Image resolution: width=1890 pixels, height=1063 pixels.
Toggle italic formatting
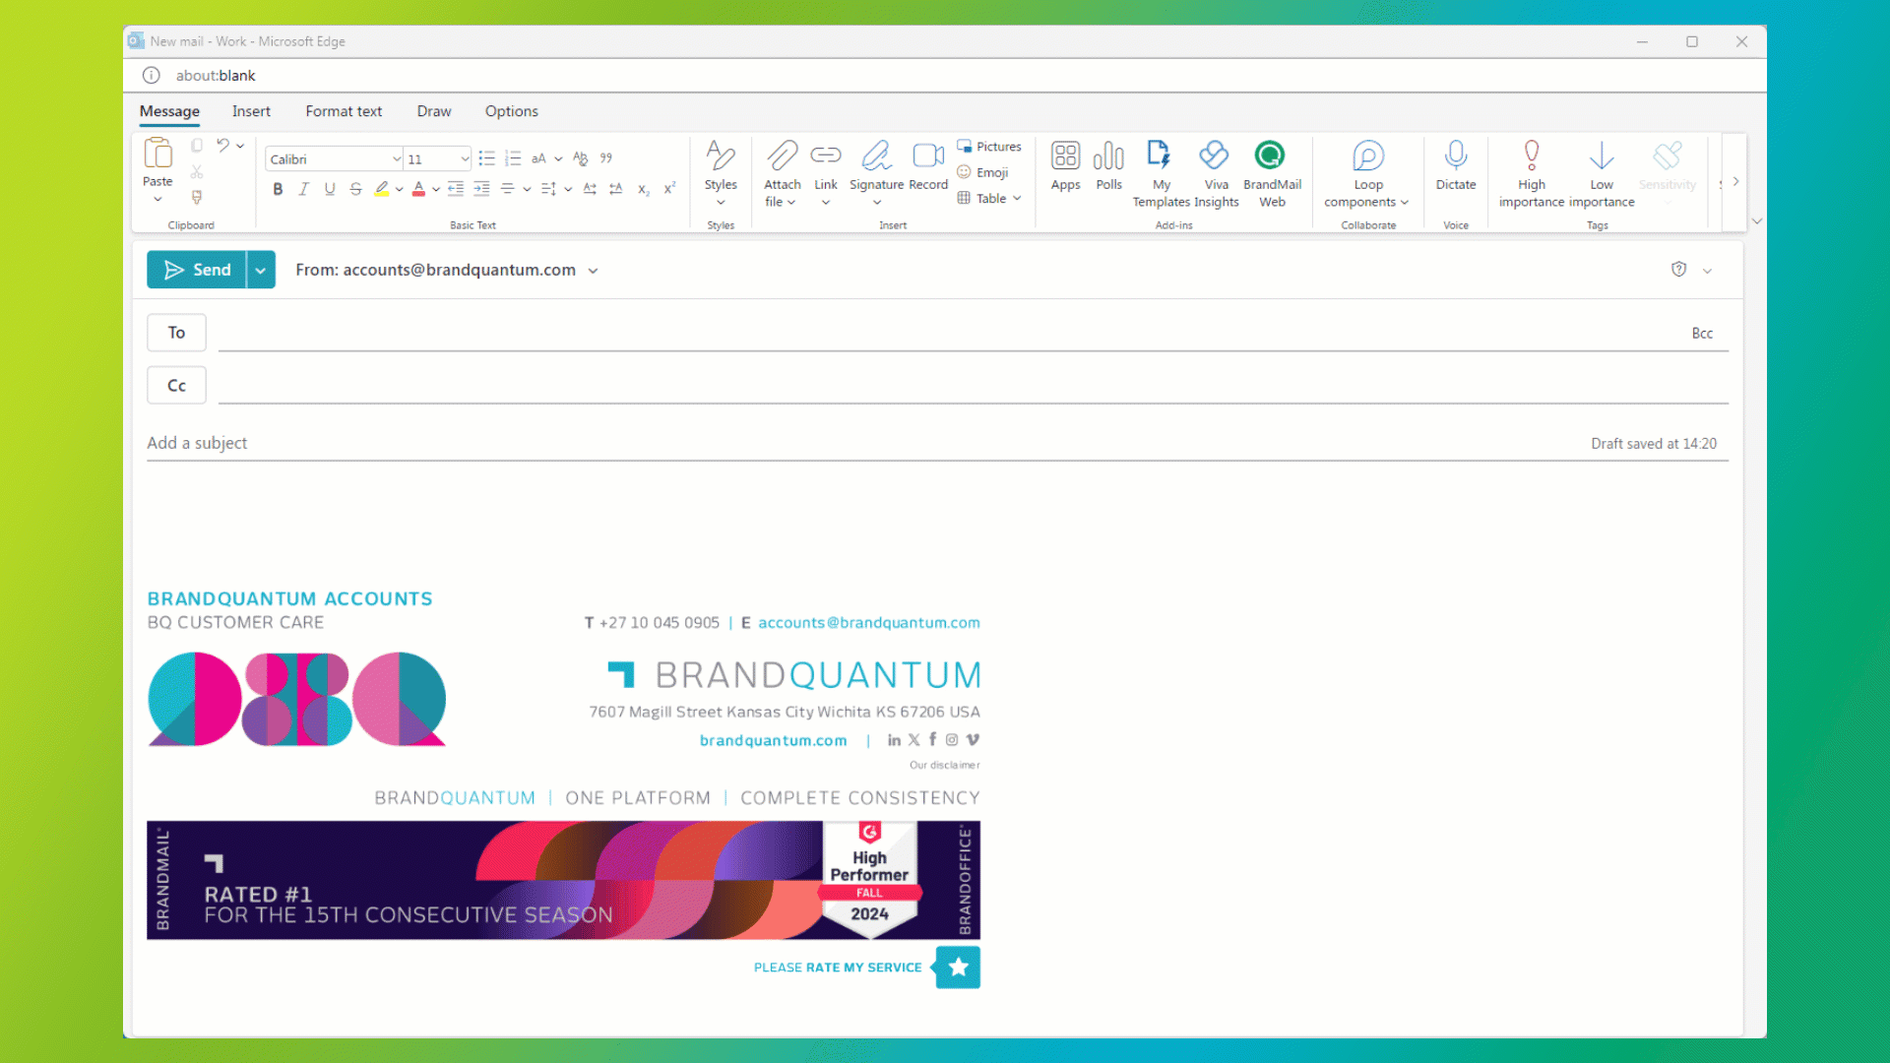[x=303, y=189]
